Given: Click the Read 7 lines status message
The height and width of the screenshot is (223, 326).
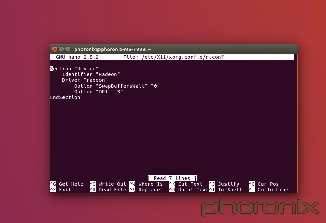Looking at the screenshot, I should (x=172, y=178).
